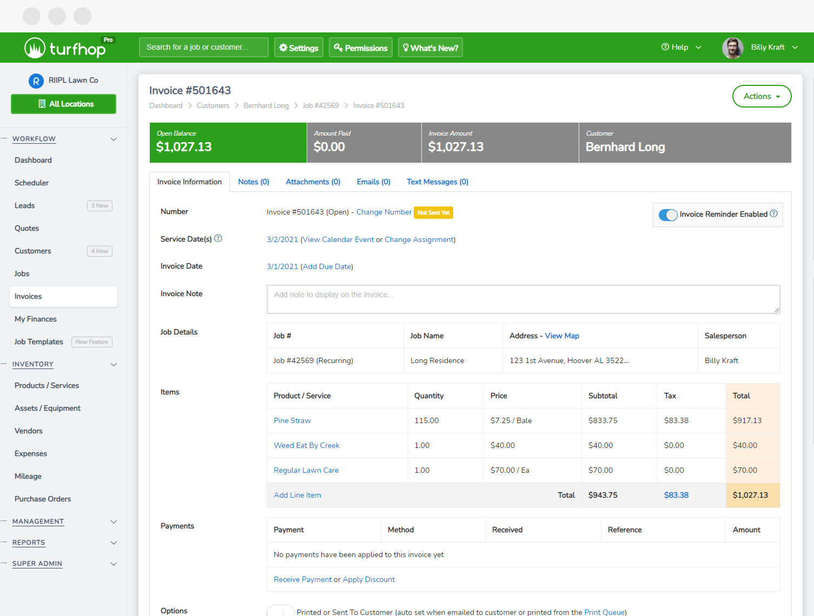Toggle Printed or Sent To Customer switch
Screen dimensions: 814x616
click(280, 611)
